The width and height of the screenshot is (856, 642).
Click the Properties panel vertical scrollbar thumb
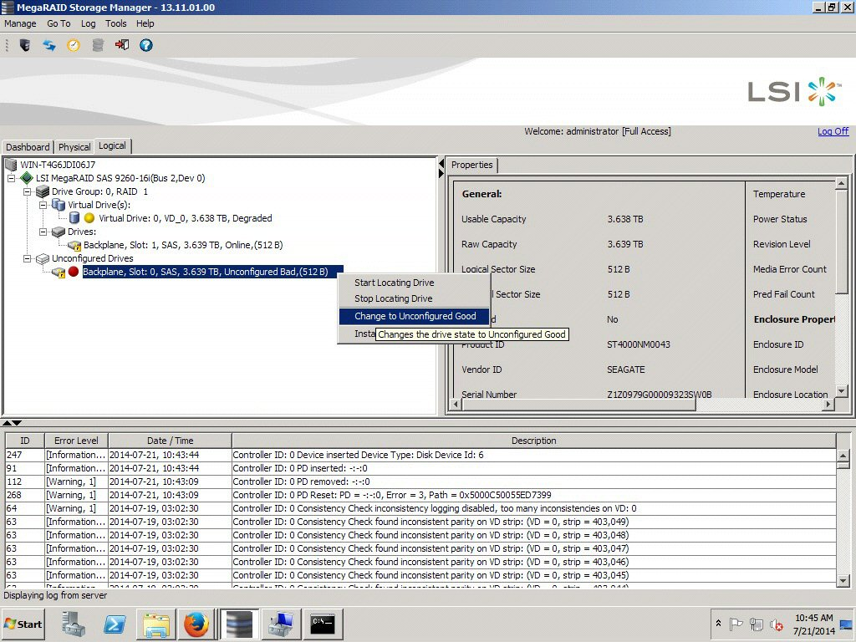tap(841, 243)
